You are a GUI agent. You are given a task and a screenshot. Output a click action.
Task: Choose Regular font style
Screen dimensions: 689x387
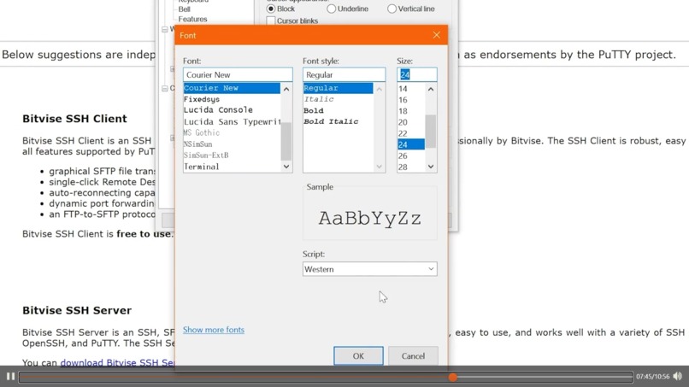click(x=338, y=88)
